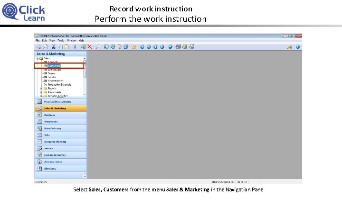Image resolution: width=342 pixels, height=207 pixels.
Task: Open the Resource Planning menu
Action: 61,142
